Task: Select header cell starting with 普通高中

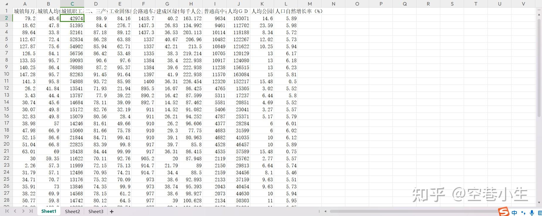Action: [x=215, y=11]
